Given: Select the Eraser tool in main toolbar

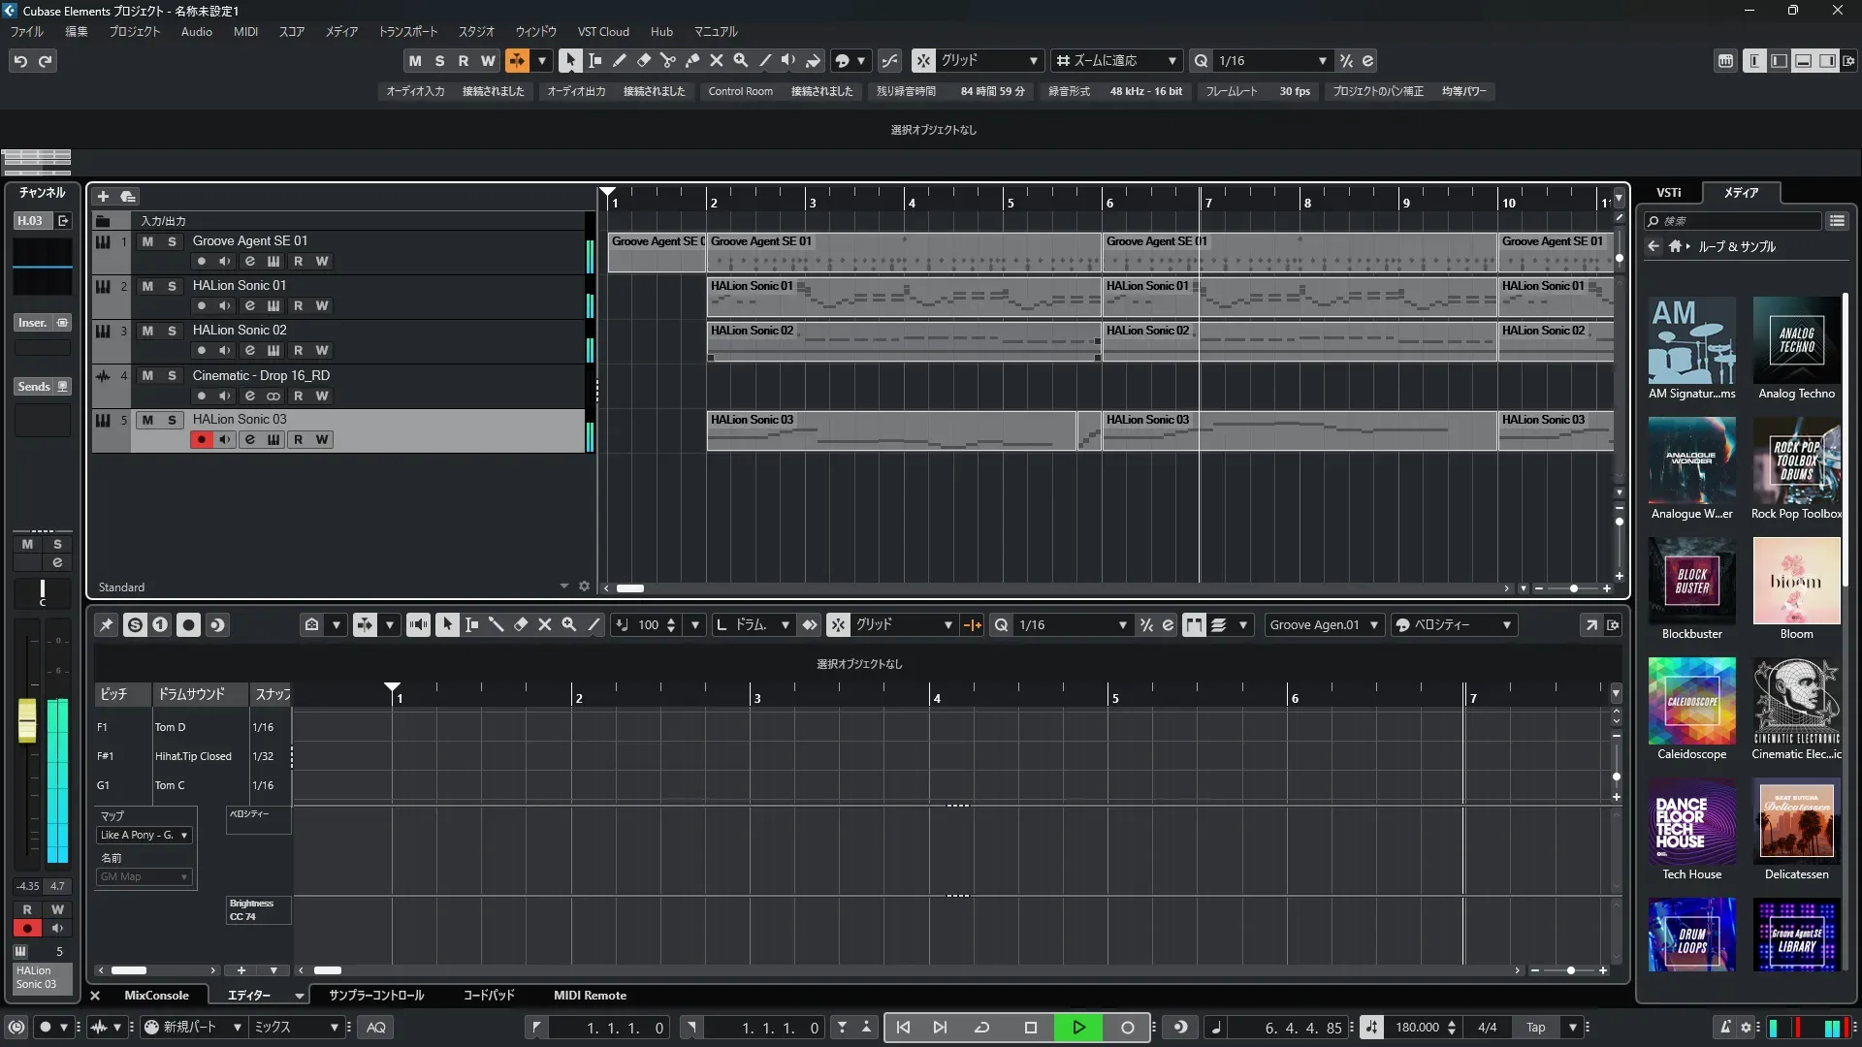Looking at the screenshot, I should [x=643, y=60].
